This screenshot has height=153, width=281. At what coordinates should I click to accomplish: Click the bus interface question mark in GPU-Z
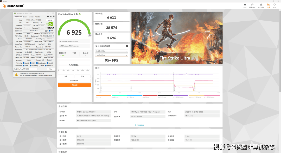54,36
